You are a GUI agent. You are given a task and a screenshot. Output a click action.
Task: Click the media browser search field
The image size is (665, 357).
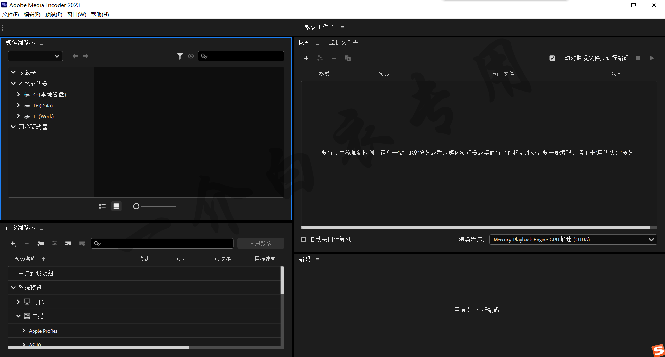coord(241,56)
